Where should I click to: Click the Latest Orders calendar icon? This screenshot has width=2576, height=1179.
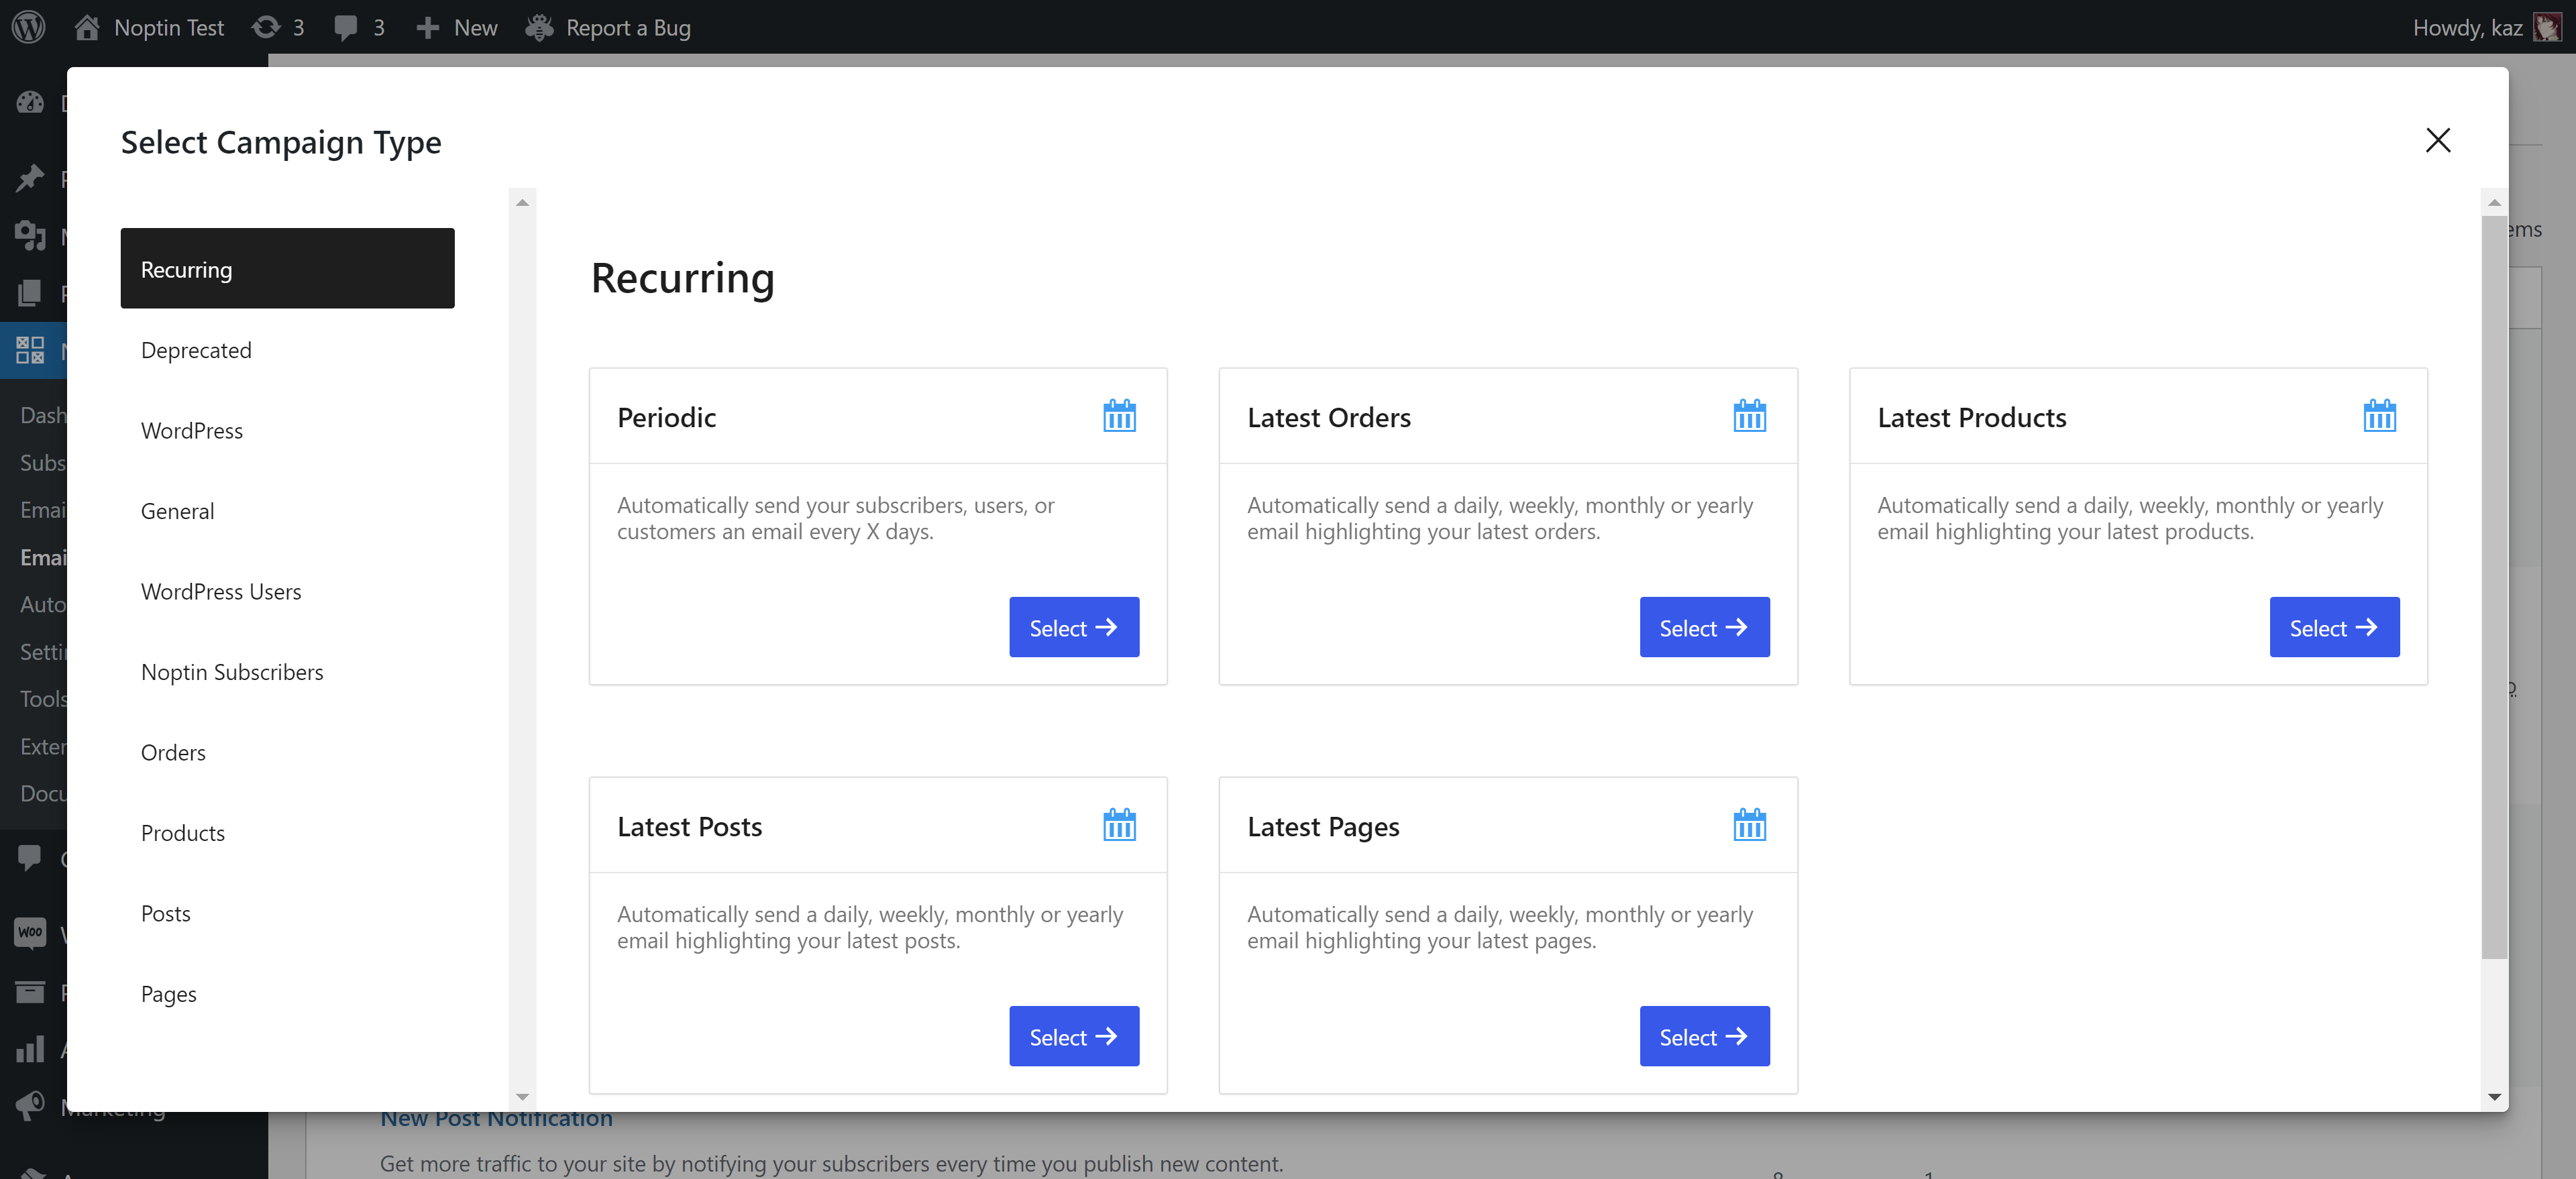click(x=1750, y=415)
